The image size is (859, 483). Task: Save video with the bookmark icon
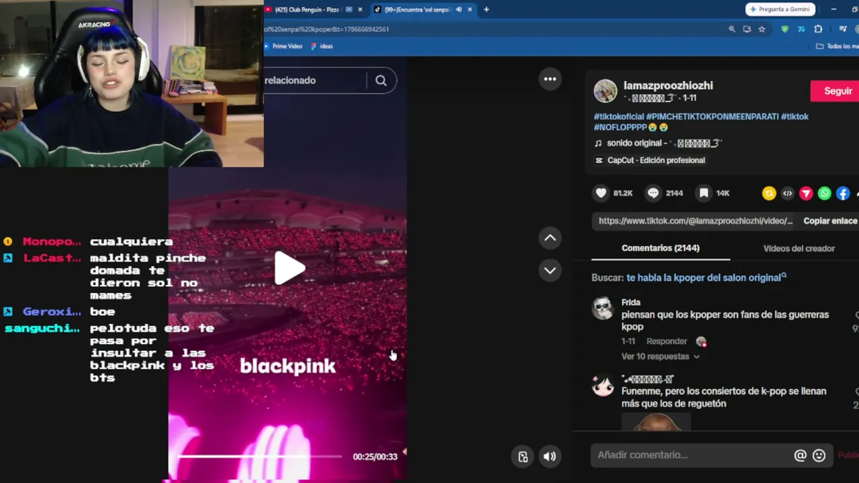703,193
